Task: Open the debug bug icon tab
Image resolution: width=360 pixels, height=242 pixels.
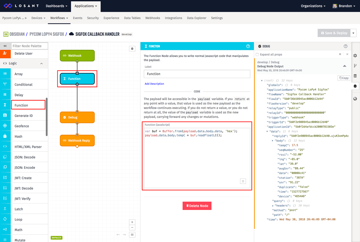Action: tap(355, 86)
